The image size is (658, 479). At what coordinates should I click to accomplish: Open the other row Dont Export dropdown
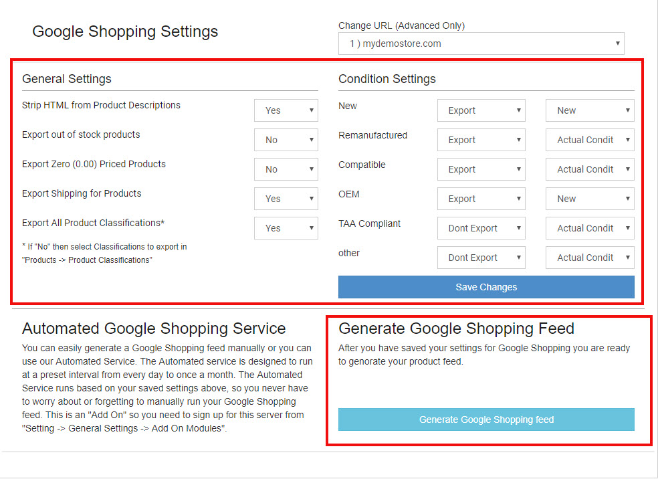(x=481, y=258)
